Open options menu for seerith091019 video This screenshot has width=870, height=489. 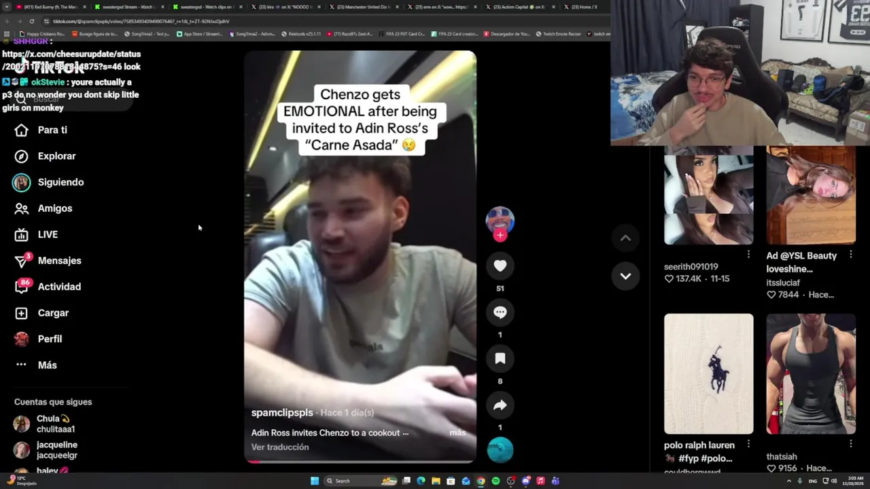click(x=748, y=254)
